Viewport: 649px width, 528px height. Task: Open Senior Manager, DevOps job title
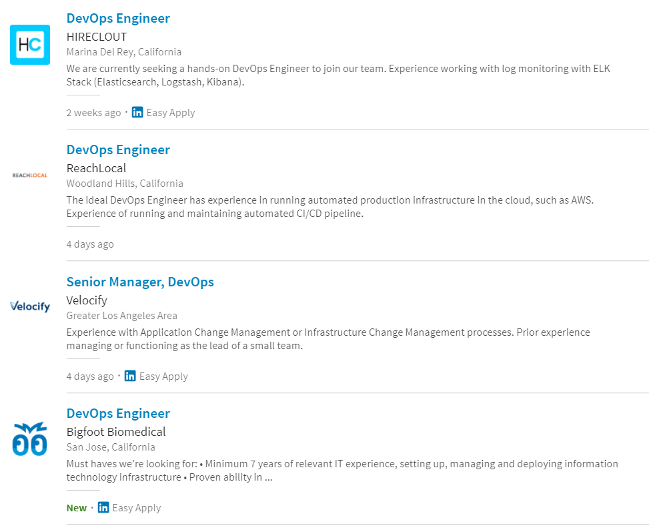pyautogui.click(x=140, y=282)
